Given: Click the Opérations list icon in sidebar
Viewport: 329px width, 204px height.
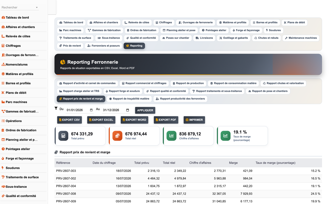Looking at the screenshot, I should tap(3, 121).
